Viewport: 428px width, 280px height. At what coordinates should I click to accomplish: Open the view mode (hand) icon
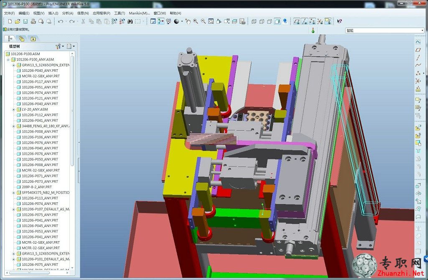pos(188,21)
